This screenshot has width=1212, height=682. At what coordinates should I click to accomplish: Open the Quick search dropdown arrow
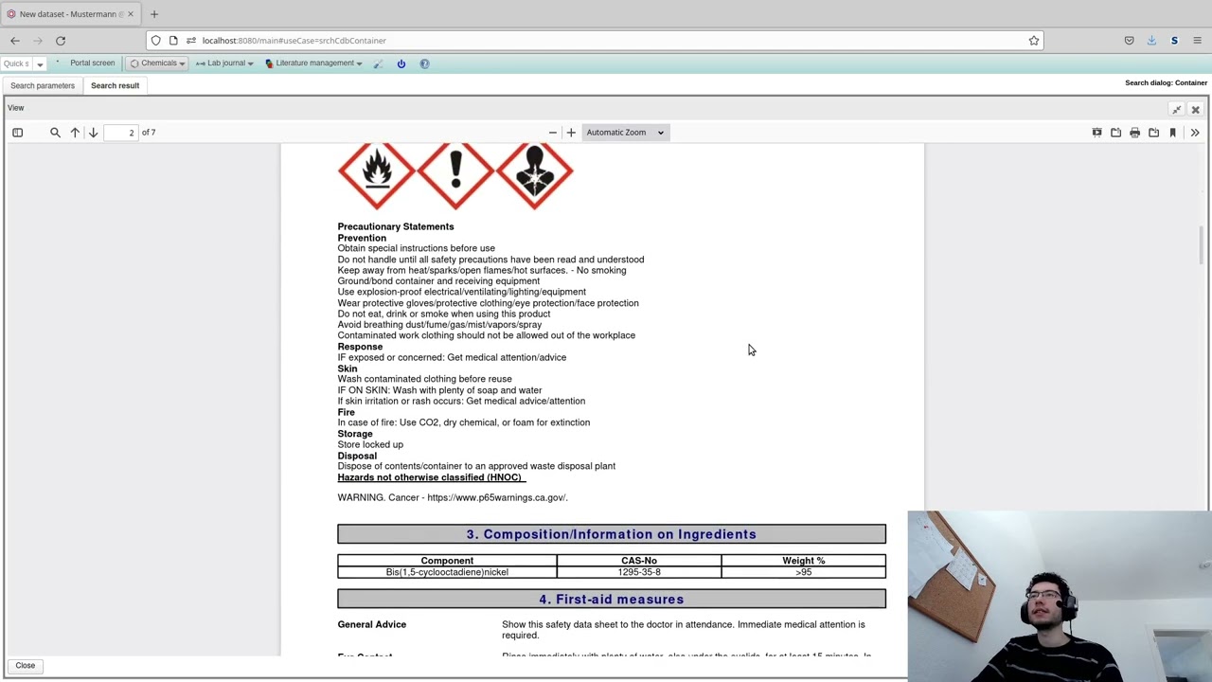[40, 63]
